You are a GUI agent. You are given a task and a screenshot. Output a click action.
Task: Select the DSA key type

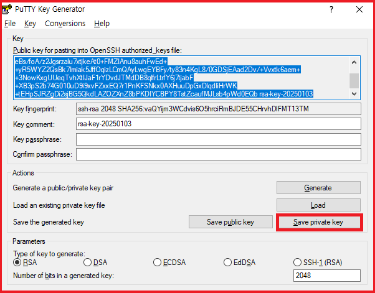point(95,262)
